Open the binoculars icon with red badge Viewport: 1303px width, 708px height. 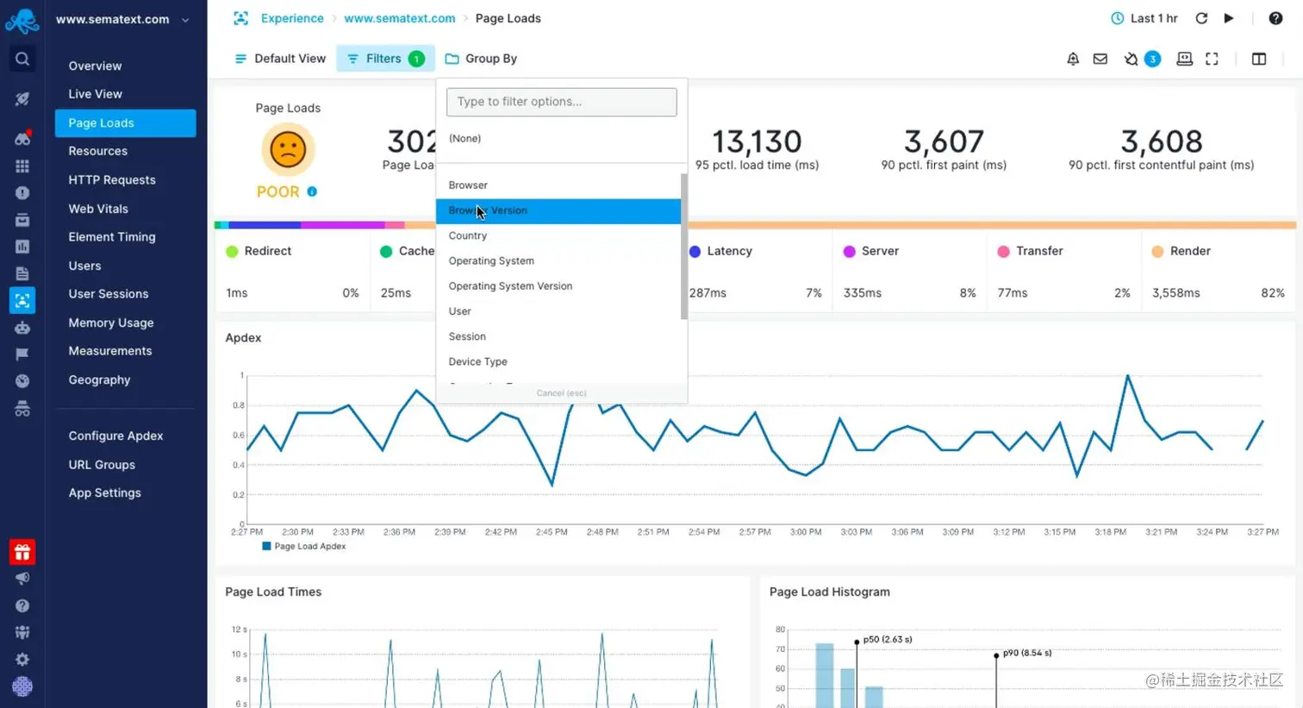22,138
